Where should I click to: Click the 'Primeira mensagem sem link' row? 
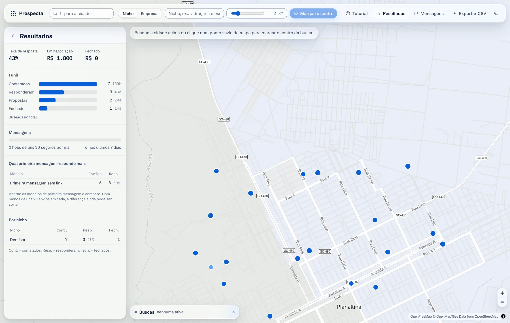65,183
